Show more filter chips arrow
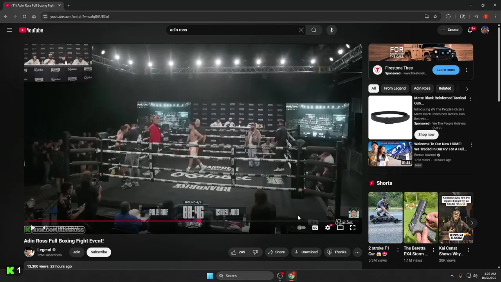This screenshot has width=501, height=282. click(x=467, y=89)
